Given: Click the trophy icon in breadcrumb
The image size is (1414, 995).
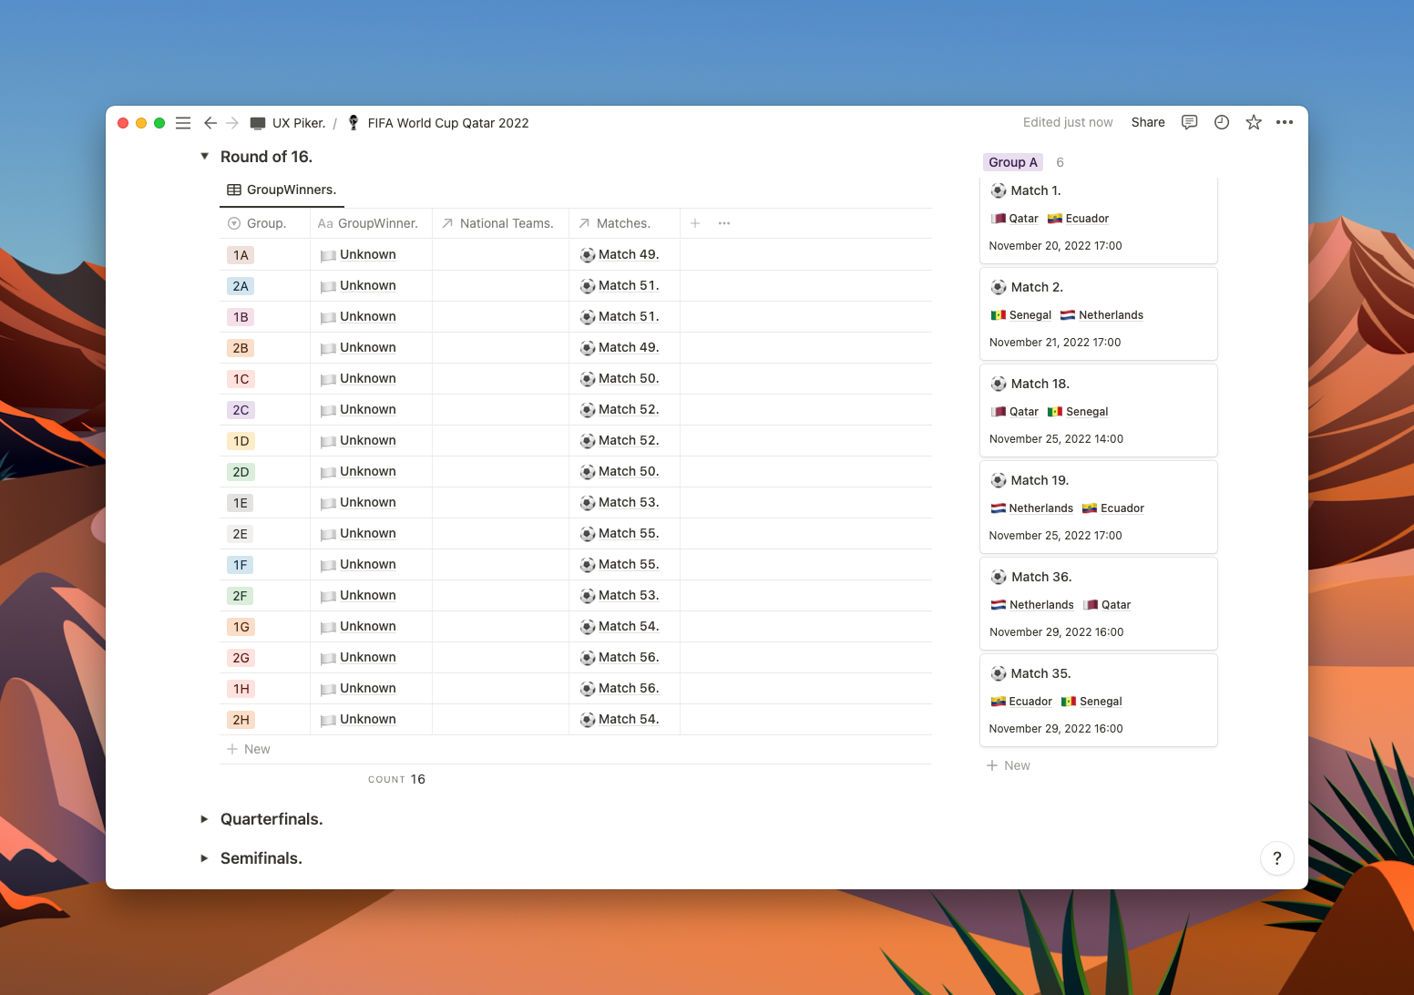Looking at the screenshot, I should click(x=353, y=122).
